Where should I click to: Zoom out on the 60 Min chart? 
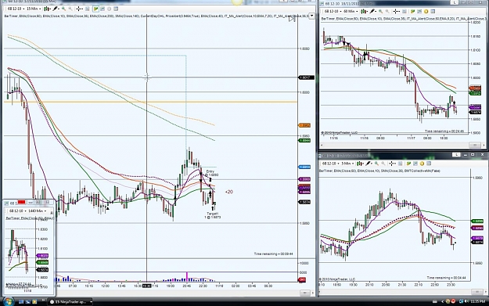click(387, 11)
